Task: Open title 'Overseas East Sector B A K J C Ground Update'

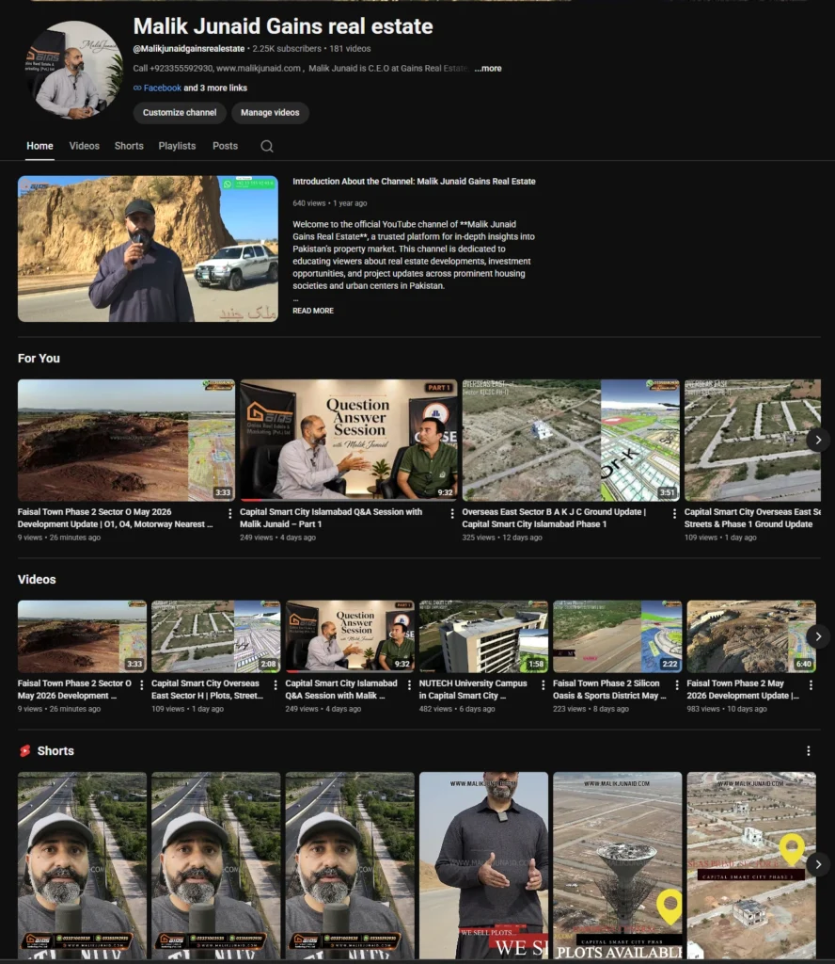Action: pos(554,518)
